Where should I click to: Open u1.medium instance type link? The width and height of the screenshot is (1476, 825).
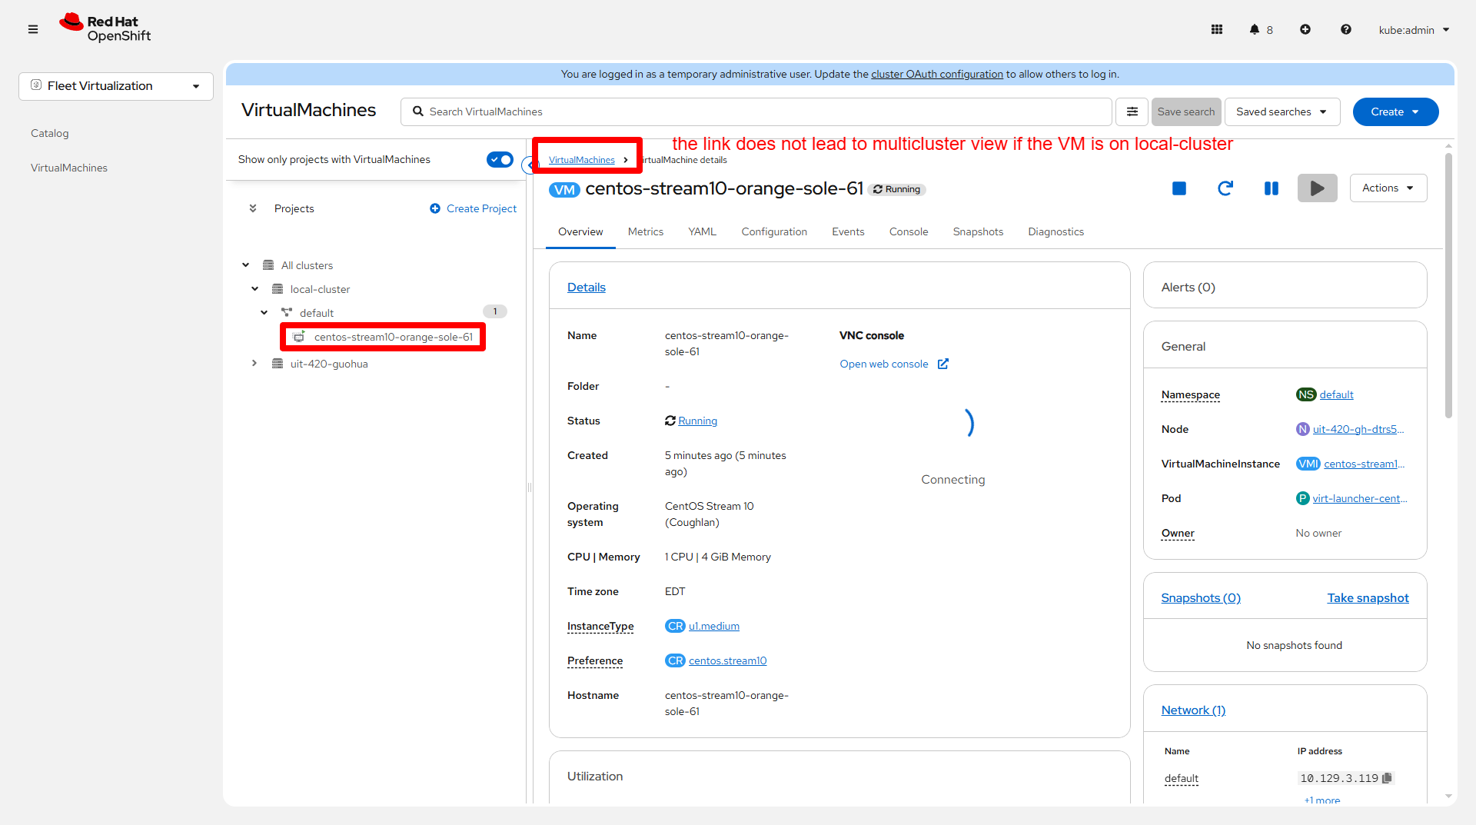[714, 626]
